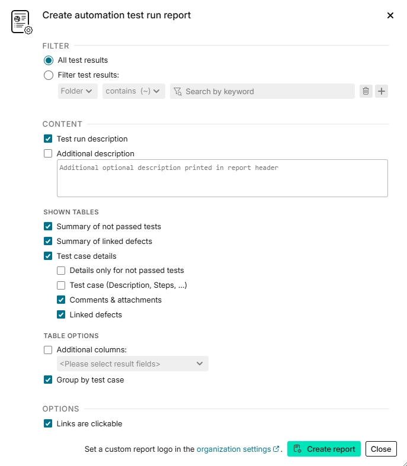This screenshot has width=407, height=466.
Task: Check Test case (Description, Steps, ...)
Action: (x=61, y=285)
